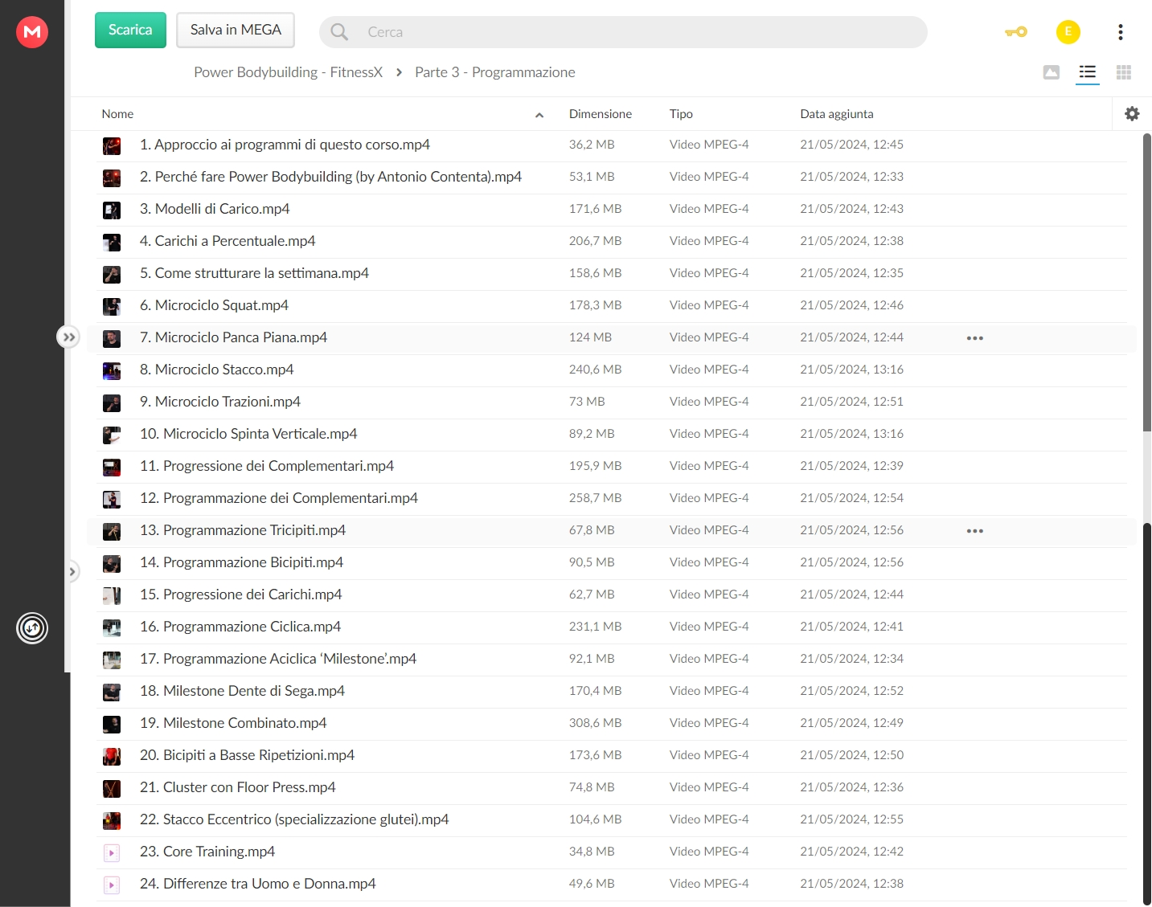
Task: Click the MEGA logo icon
Action: [x=32, y=32]
